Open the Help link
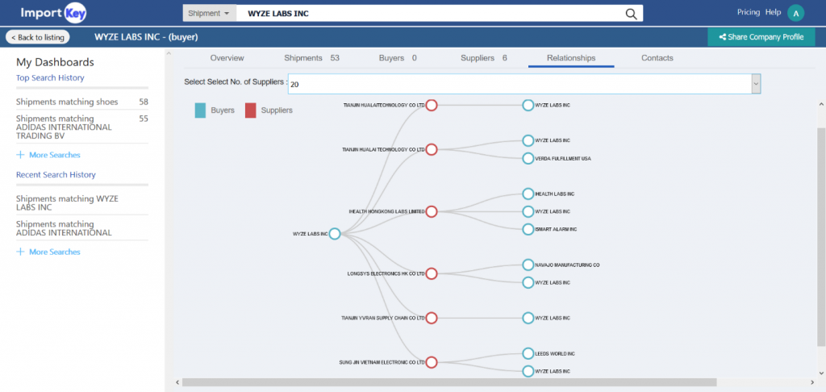Screen dimensions: 826x392 pyautogui.click(x=773, y=12)
